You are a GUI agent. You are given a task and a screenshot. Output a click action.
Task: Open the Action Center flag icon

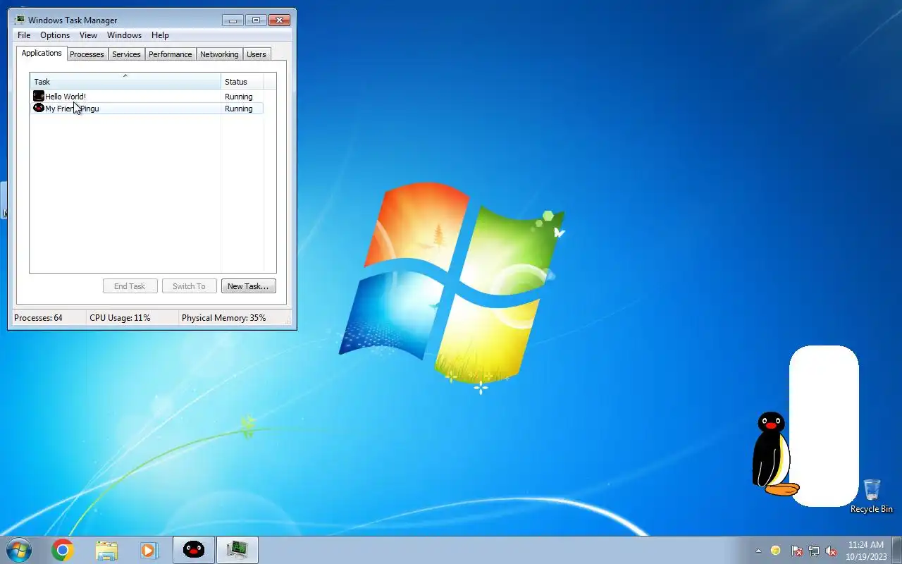pos(797,551)
